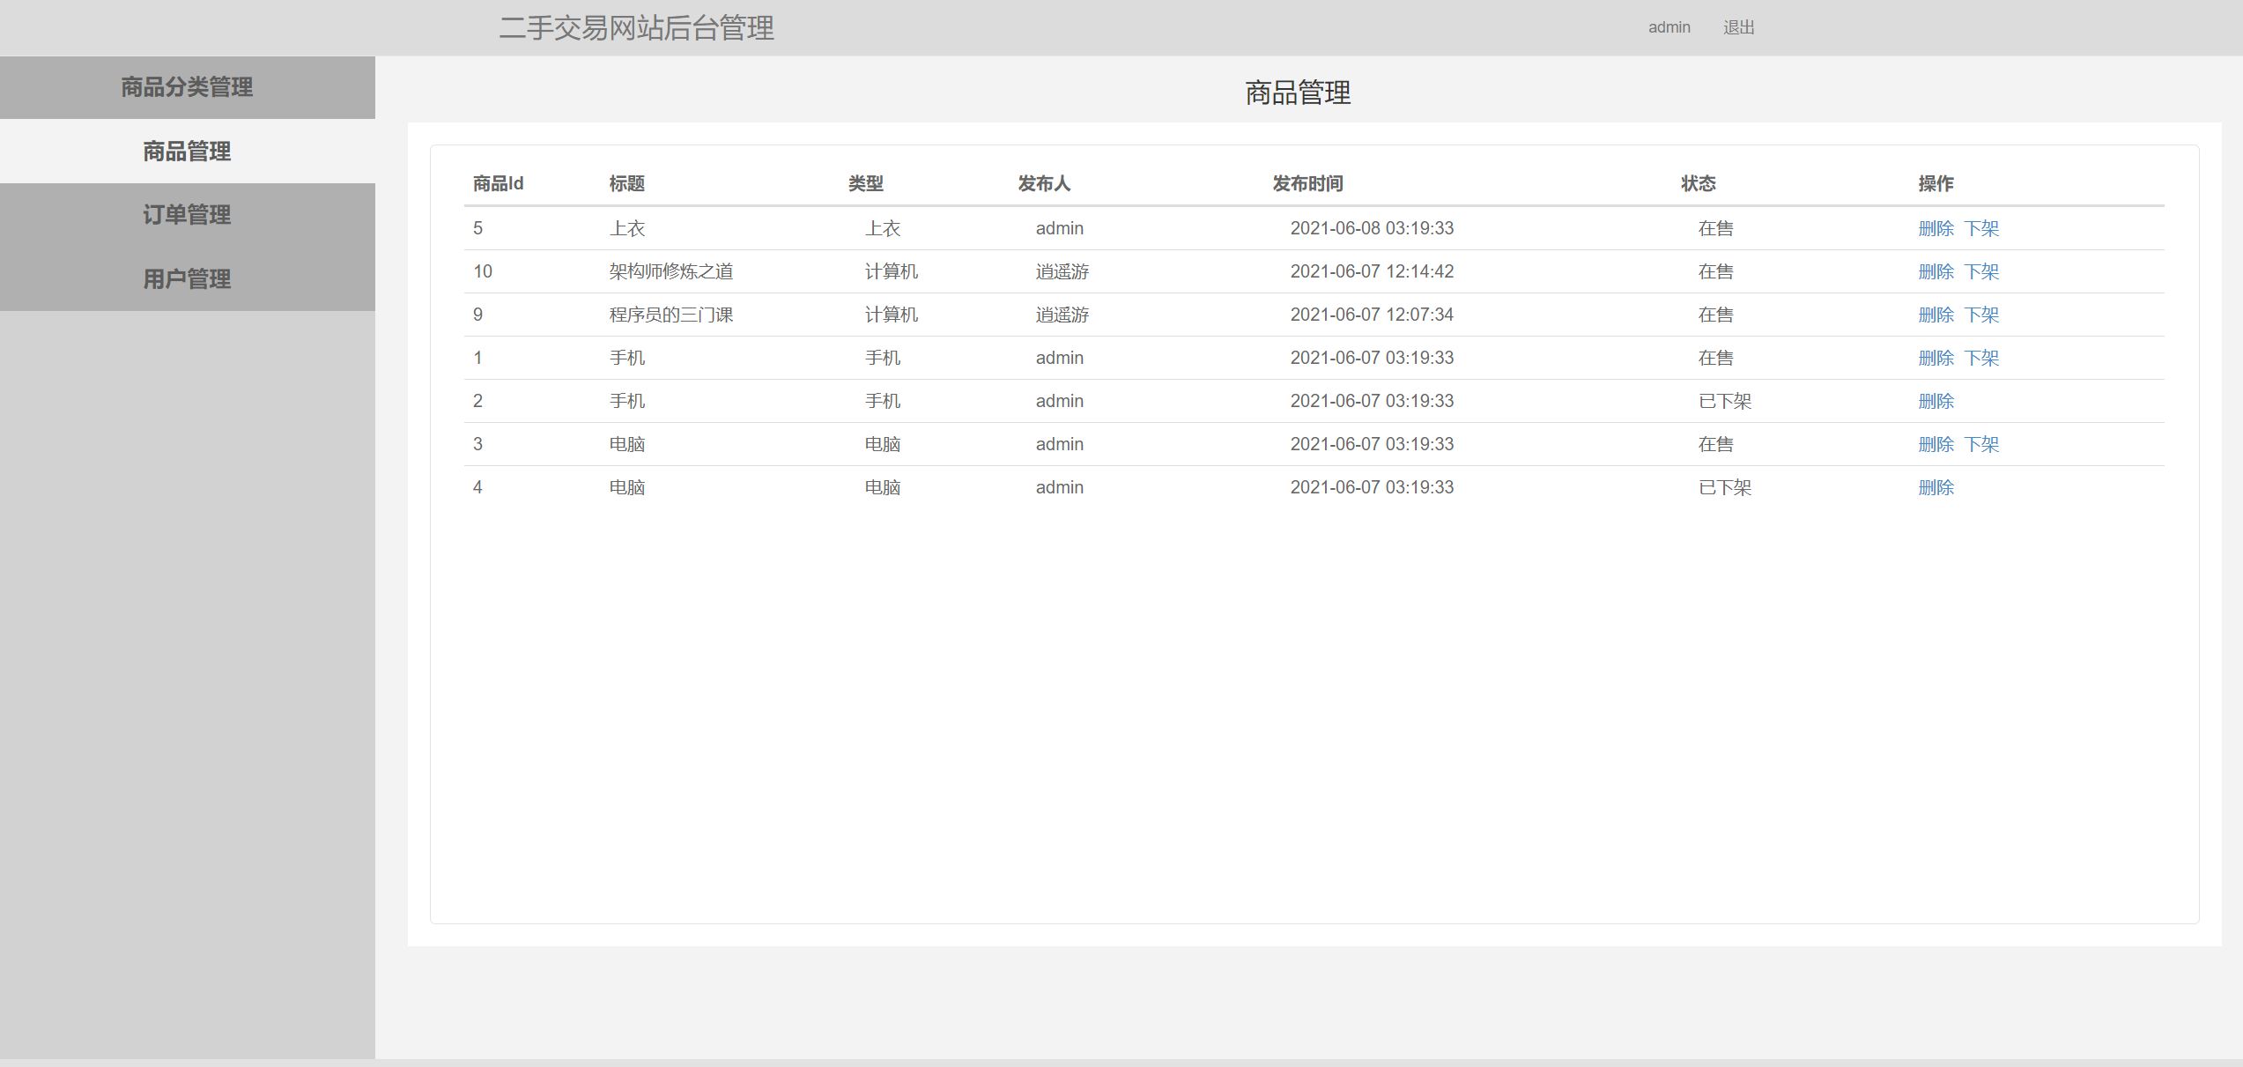Image resolution: width=2243 pixels, height=1067 pixels.
Task: Click the admin username in header
Action: coord(1669,27)
